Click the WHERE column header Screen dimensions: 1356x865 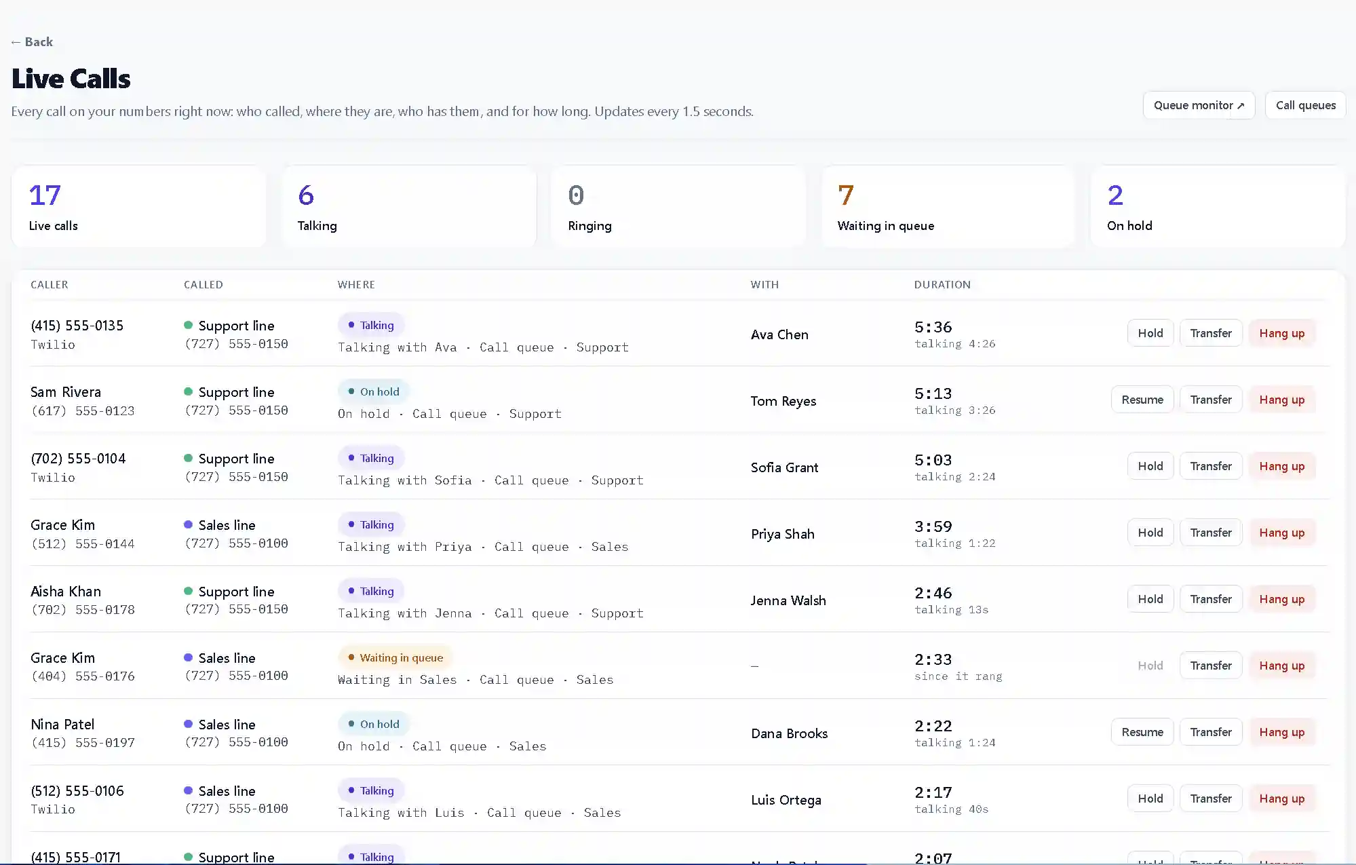[356, 285]
